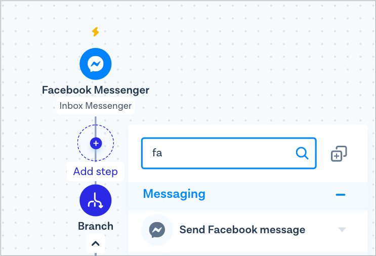Screen dimensions: 376x256
Task: Select the Branch node icon
Action: tap(96, 200)
